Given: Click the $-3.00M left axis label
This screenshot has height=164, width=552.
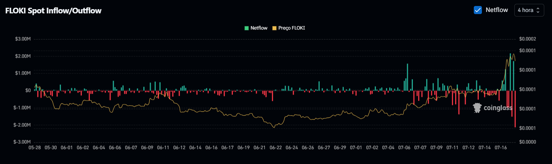Looking at the screenshot, I should (22, 142).
